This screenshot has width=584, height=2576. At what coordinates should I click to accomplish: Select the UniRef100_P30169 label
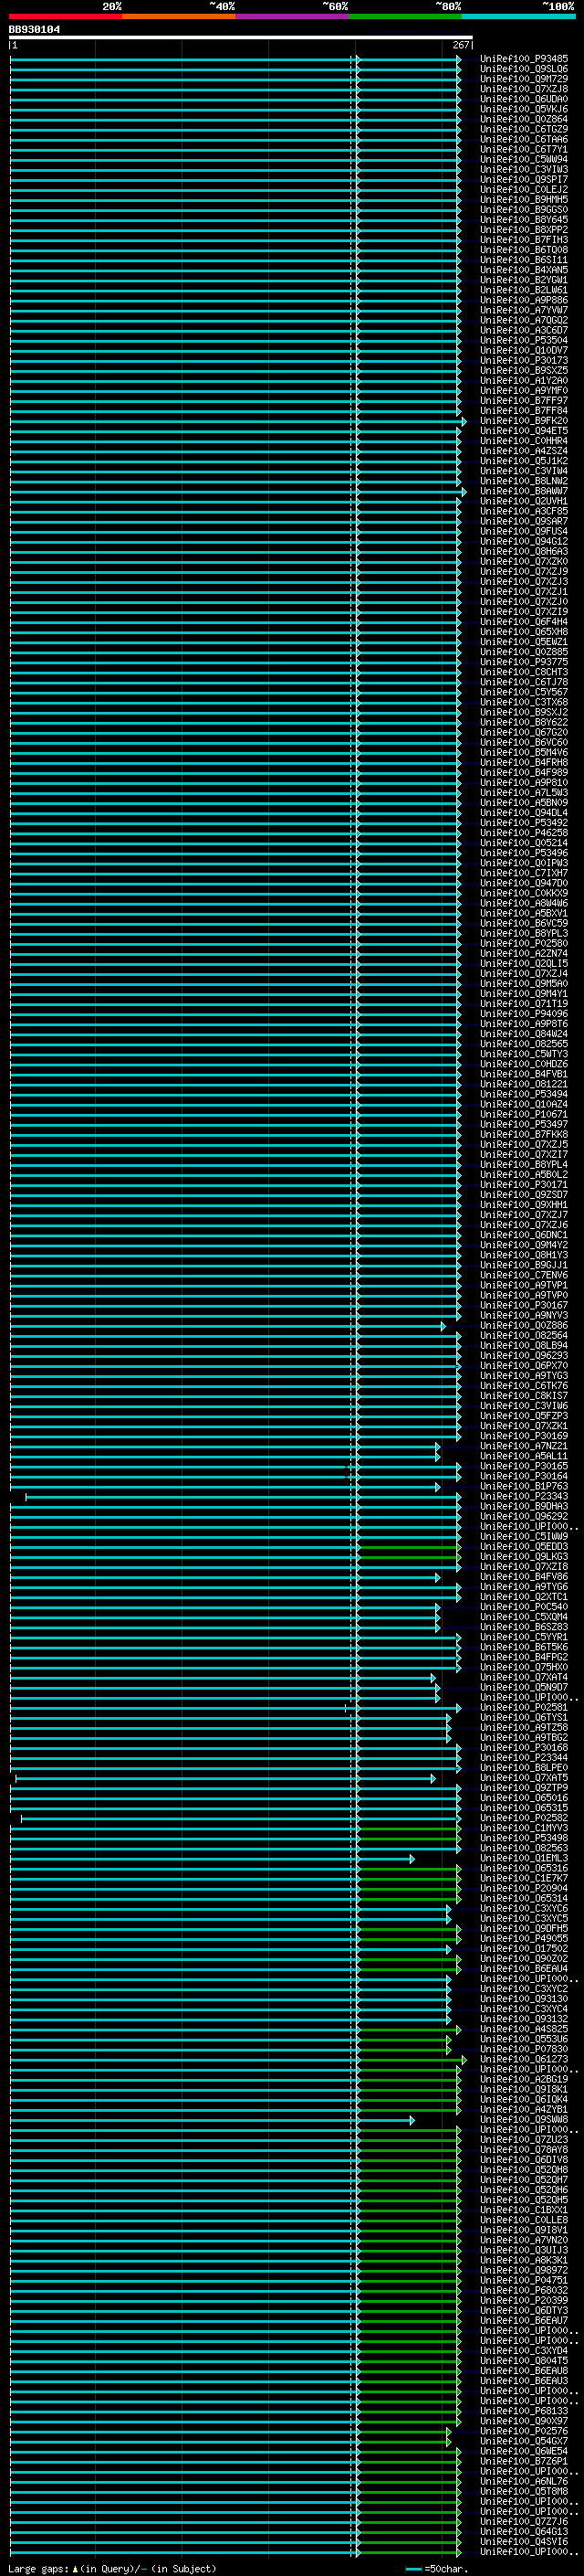524,1436
